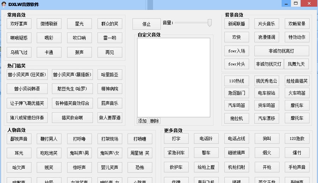318x183 pixels.
Task: Play the 手枪声音 pistol sound
Action: [297, 167]
